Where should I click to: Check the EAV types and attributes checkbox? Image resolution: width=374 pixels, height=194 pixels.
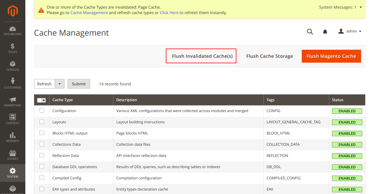point(42,189)
